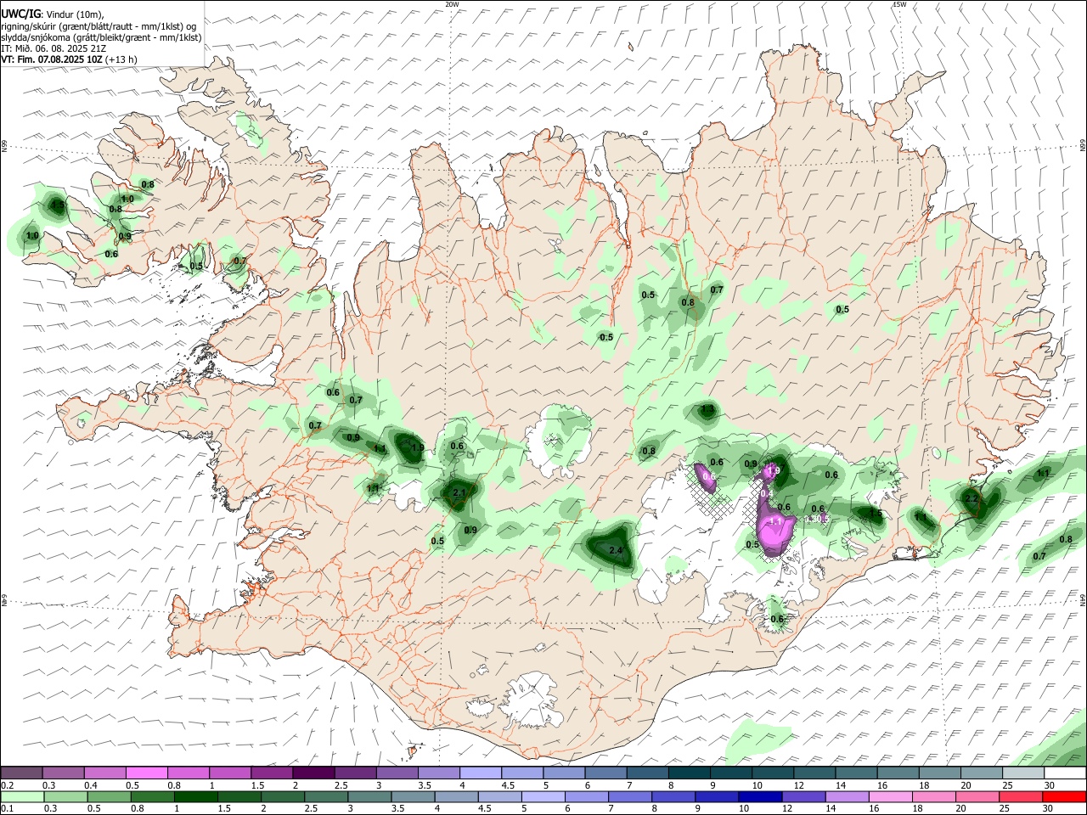Click the bright pink 0.5 swatch in top legend row

146,773
